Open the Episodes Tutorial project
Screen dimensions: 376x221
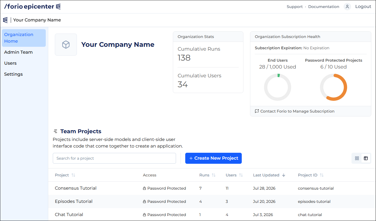74,201
